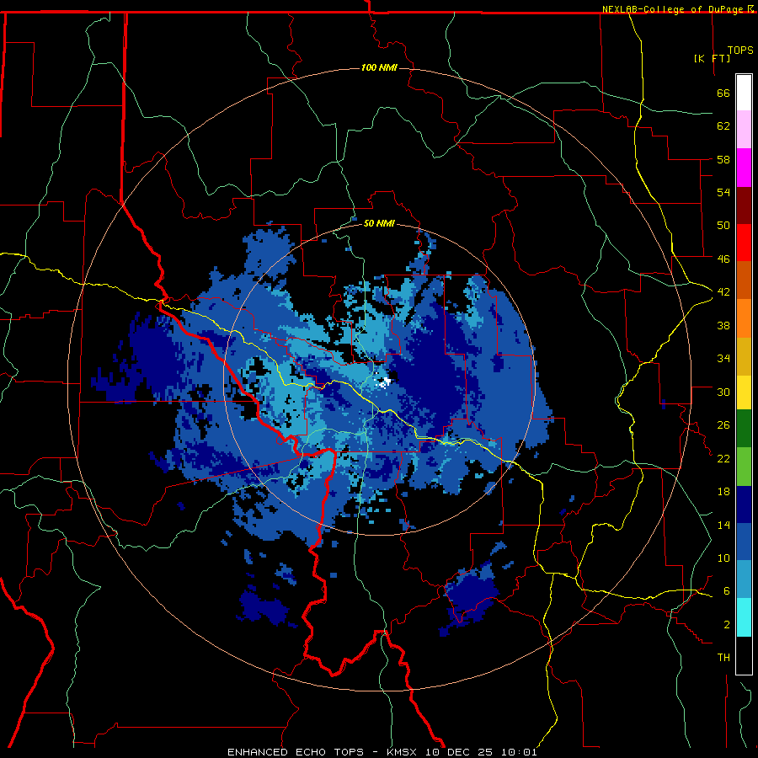This screenshot has height=758, width=758.
Task: Click the '14' legend value
Action: (723, 525)
